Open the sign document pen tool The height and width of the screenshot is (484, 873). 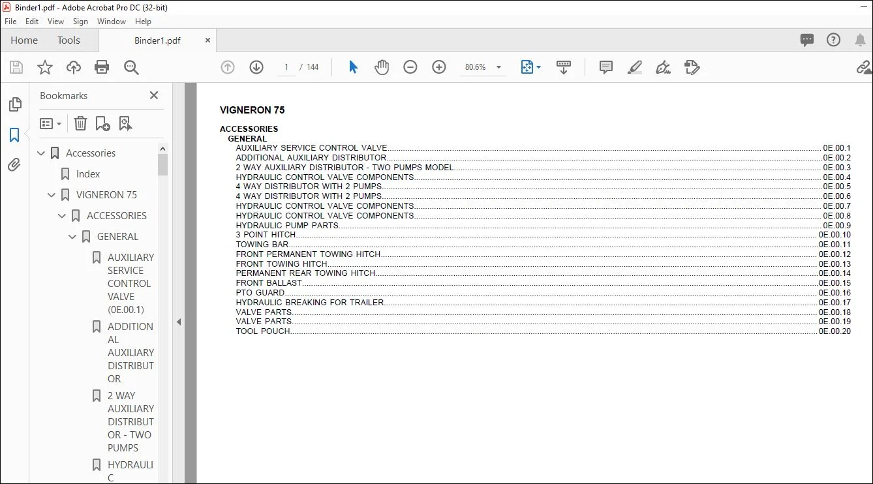[664, 67]
